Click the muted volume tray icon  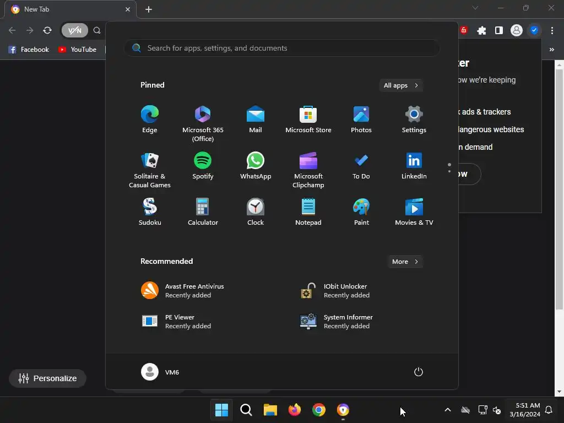click(x=497, y=410)
